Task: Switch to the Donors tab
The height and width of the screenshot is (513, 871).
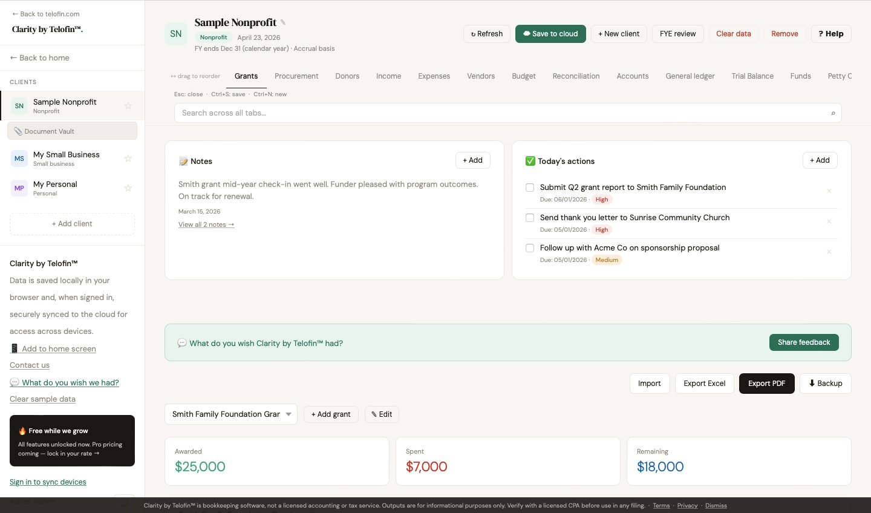Action: coord(347,76)
